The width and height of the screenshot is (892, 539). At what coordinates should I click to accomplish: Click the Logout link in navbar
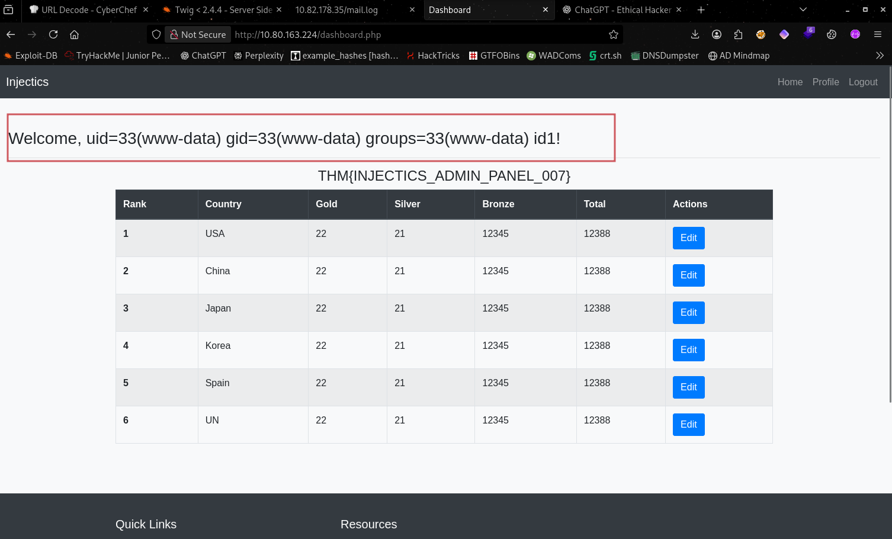coord(862,82)
